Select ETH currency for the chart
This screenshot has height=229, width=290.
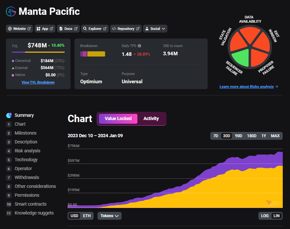[x=87, y=216]
